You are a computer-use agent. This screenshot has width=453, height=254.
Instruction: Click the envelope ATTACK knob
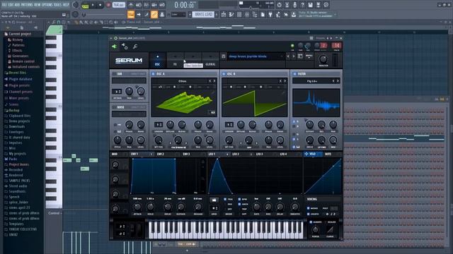(137, 207)
